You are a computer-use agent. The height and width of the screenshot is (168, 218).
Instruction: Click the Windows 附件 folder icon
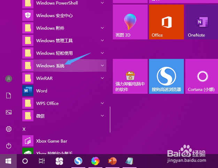(x=28, y=28)
